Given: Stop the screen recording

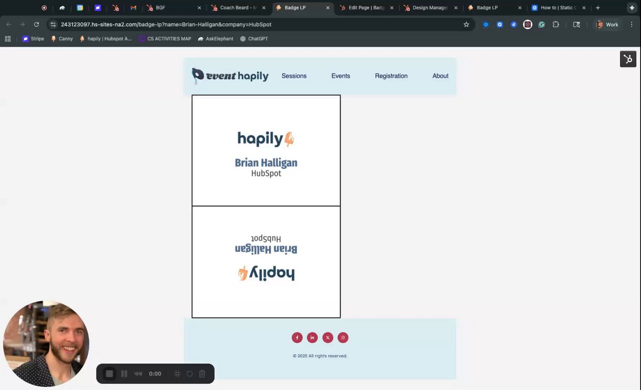Looking at the screenshot, I should point(109,374).
